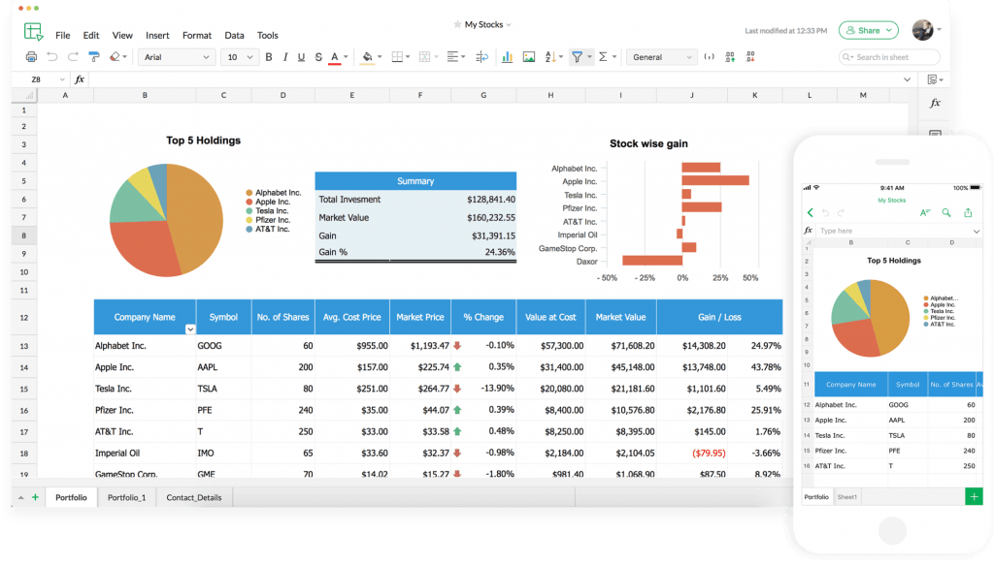Open the print dialog
The width and height of the screenshot is (994, 564).
click(30, 57)
